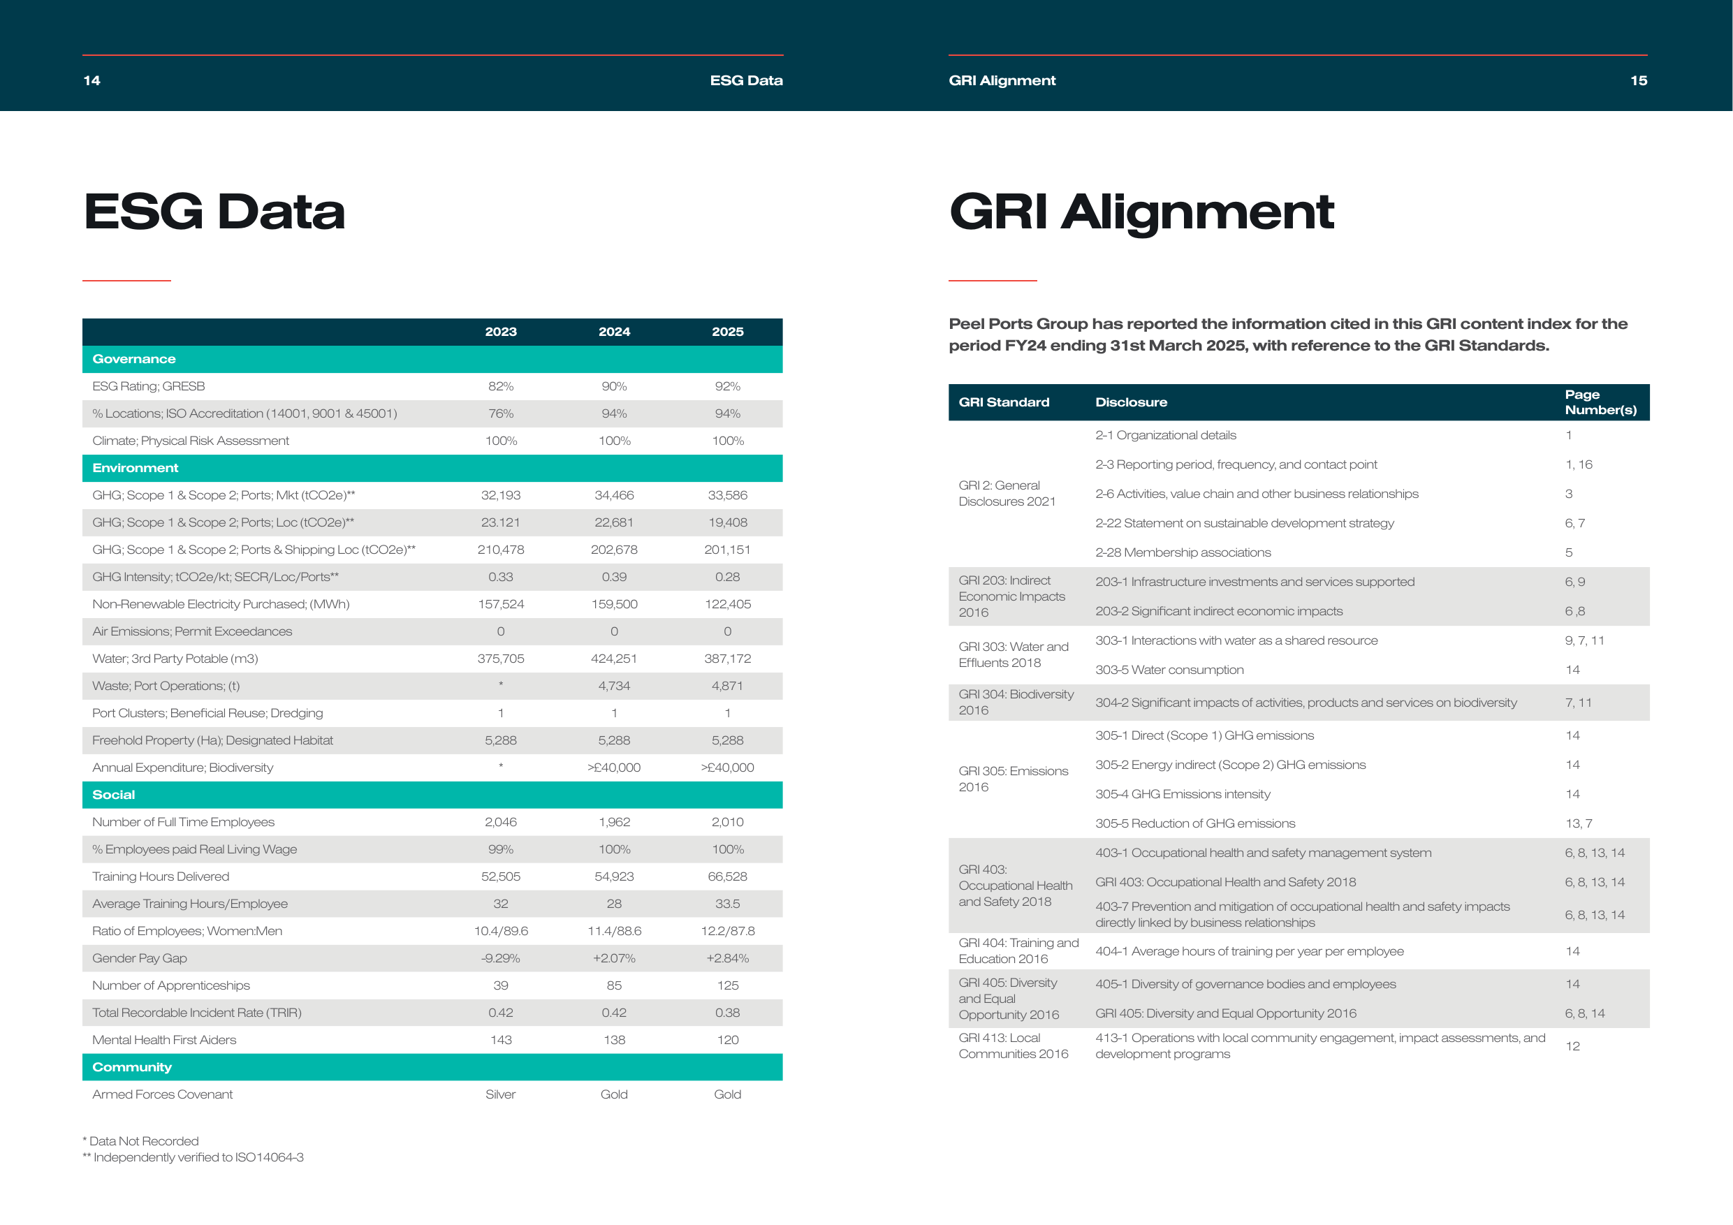Select 'Freehold Property (Ha); Designated Habitat' label
Image resolution: width=1733 pixels, height=1225 pixels.
213,740
